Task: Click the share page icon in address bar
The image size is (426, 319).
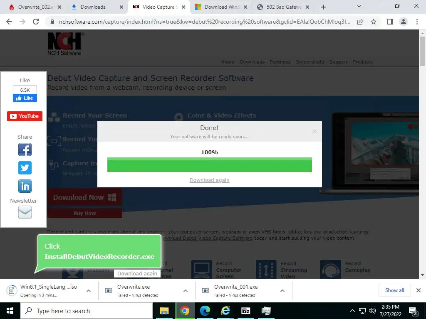Action: pos(360,22)
